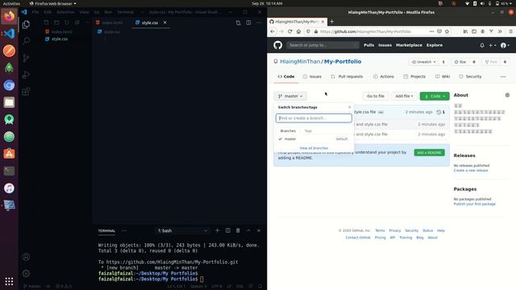Image resolution: width=516 pixels, height=290 pixels.
Task: Focus the Find or create a branch field
Action: click(314, 118)
